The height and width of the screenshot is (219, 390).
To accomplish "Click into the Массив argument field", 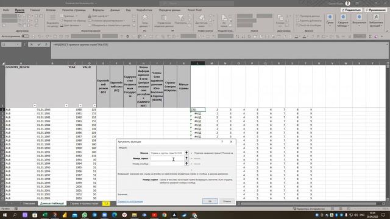I will (167, 153).
